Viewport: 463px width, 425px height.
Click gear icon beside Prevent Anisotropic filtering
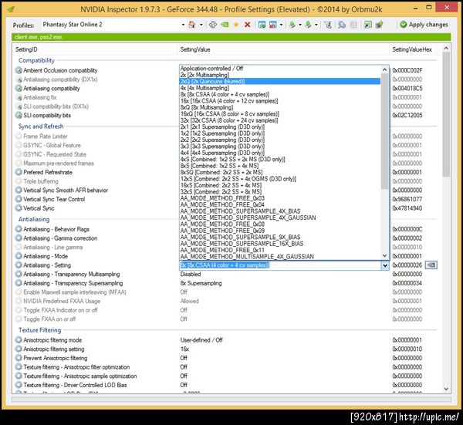point(19,358)
